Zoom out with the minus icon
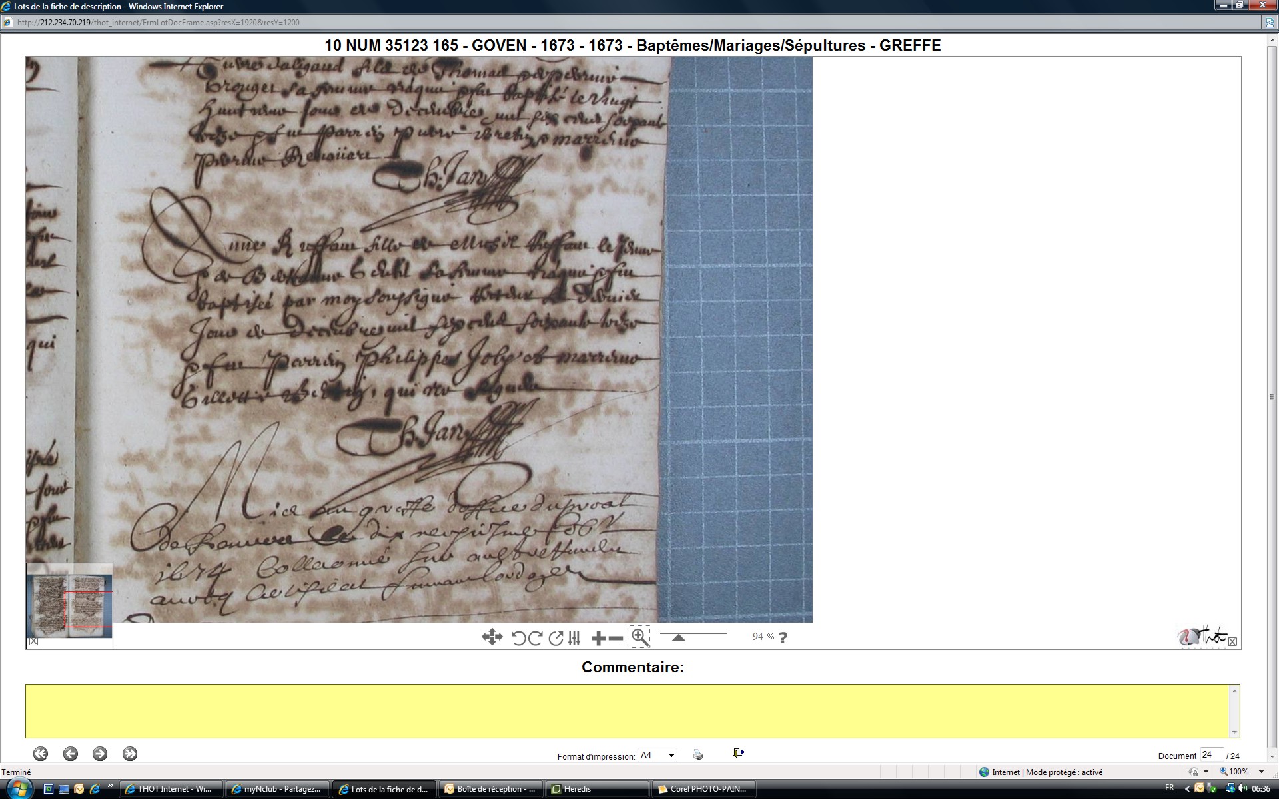1279x799 pixels. [x=616, y=638]
